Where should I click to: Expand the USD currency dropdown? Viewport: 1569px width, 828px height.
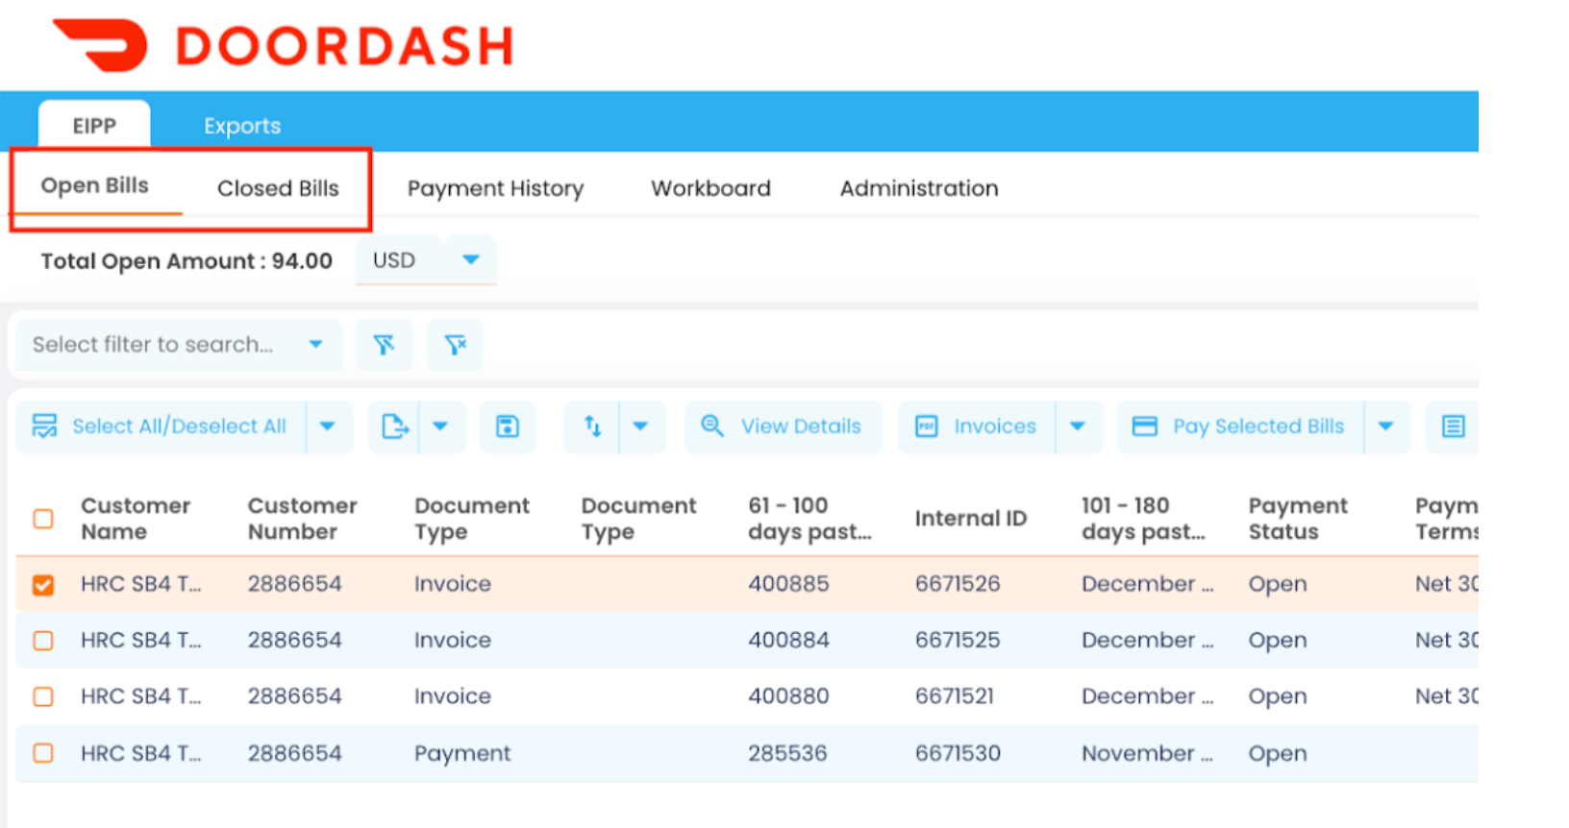click(470, 260)
